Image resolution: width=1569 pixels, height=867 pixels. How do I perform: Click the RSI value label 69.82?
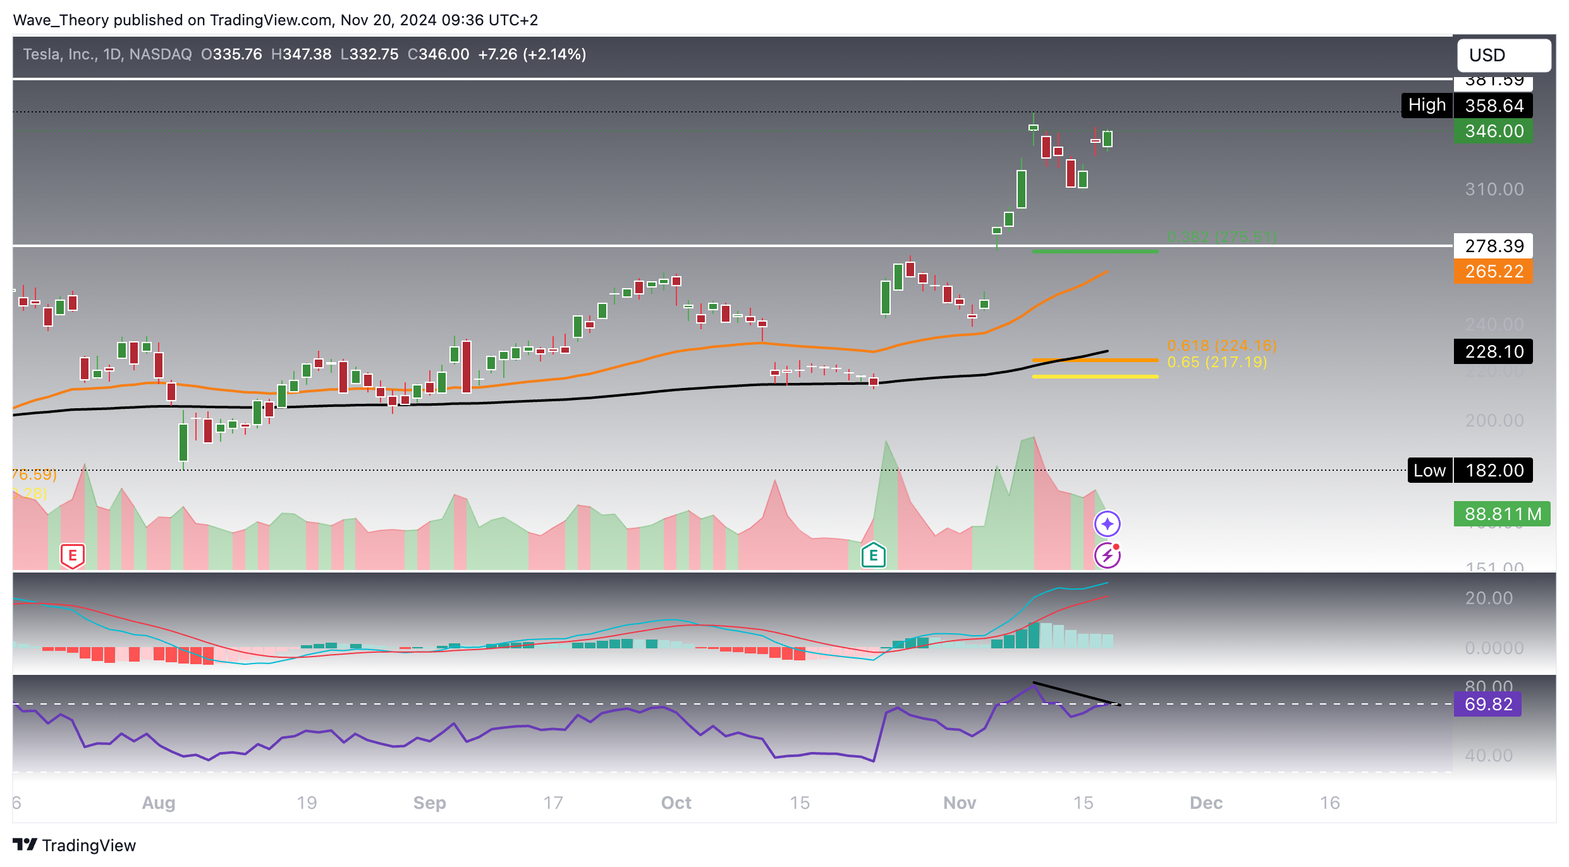coord(1487,704)
